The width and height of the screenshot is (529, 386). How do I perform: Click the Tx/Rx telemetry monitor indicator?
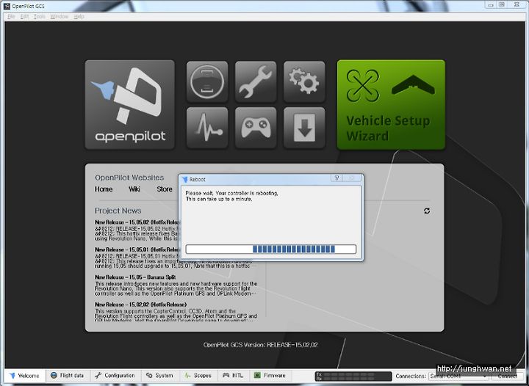353,376
